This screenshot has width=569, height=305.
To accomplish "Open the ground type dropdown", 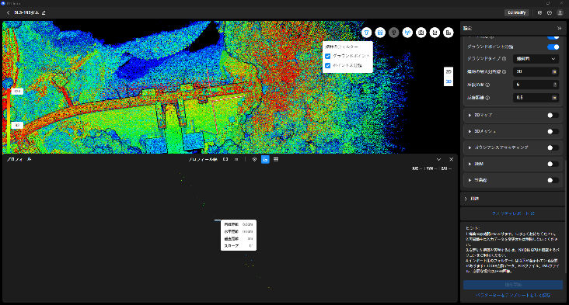I will [536, 59].
